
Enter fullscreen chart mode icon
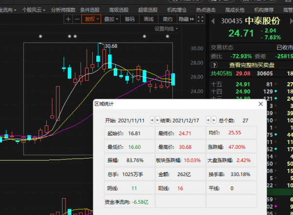coord(201,19)
